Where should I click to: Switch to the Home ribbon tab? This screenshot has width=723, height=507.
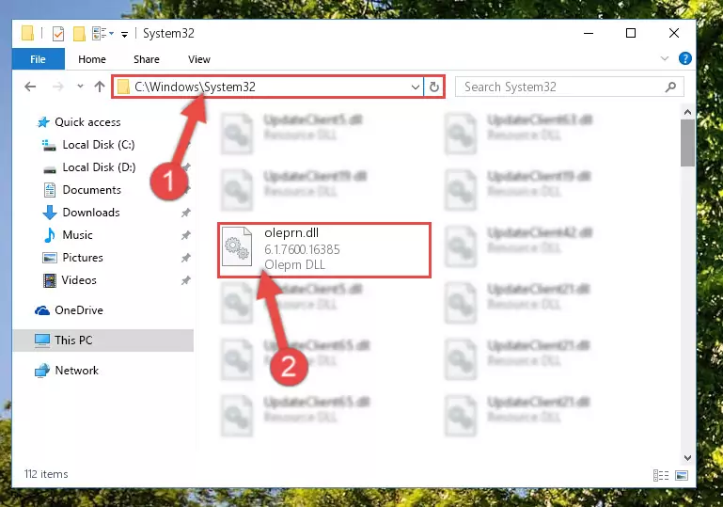[92, 59]
